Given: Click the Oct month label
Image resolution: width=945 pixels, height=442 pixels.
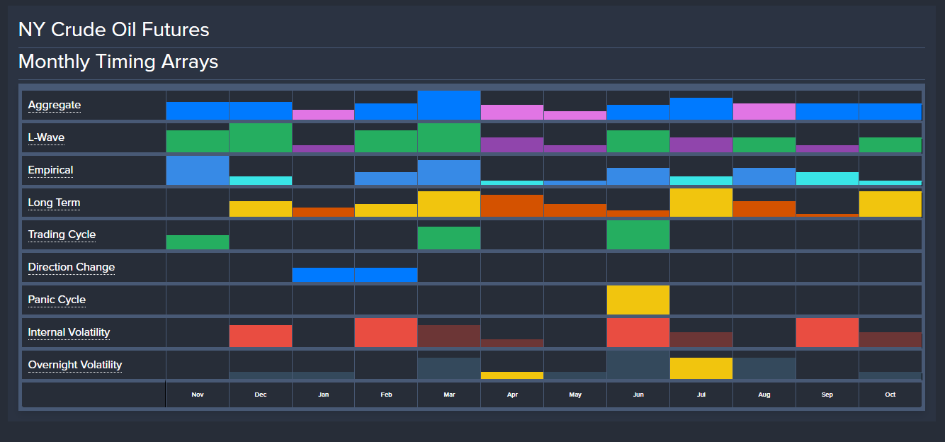Looking at the screenshot, I should pyautogui.click(x=890, y=395).
